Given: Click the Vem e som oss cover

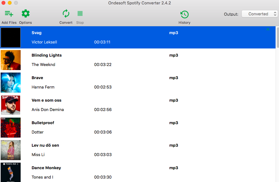Looking at the screenshot, I should coord(11,105).
